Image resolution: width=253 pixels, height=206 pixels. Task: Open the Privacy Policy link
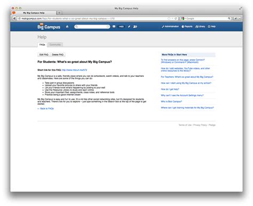point(200,125)
